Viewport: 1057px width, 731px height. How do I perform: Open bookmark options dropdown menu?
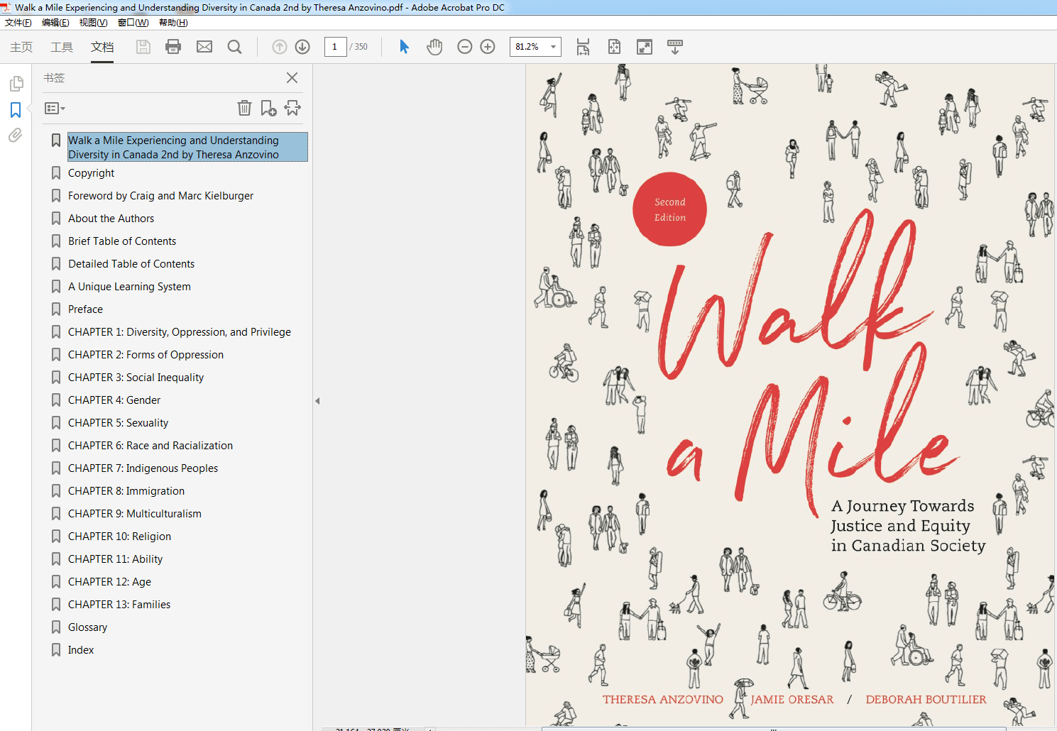pos(55,109)
